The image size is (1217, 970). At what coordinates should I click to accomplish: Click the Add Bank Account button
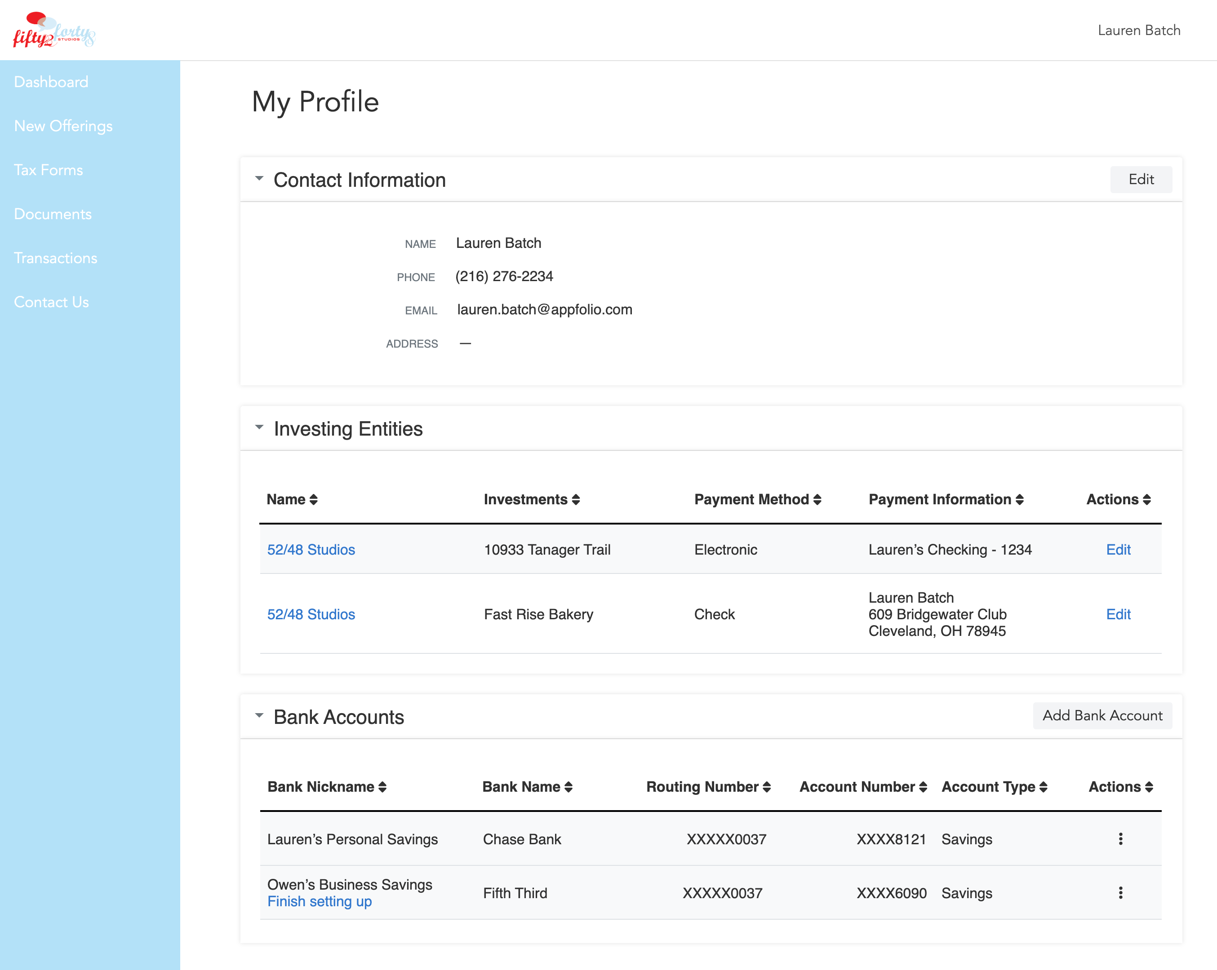pos(1102,716)
